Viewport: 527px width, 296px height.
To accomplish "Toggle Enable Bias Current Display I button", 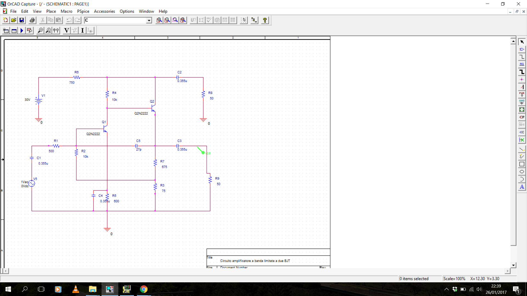I will 82,30.
